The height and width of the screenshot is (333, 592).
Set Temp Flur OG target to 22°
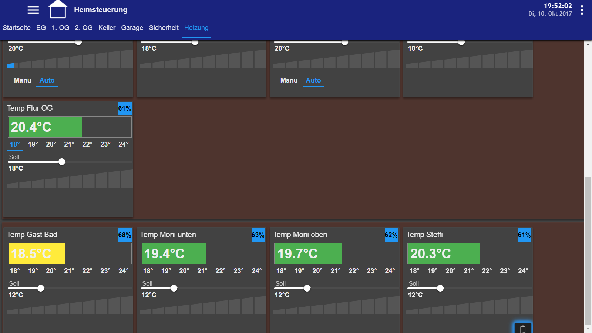(87, 144)
